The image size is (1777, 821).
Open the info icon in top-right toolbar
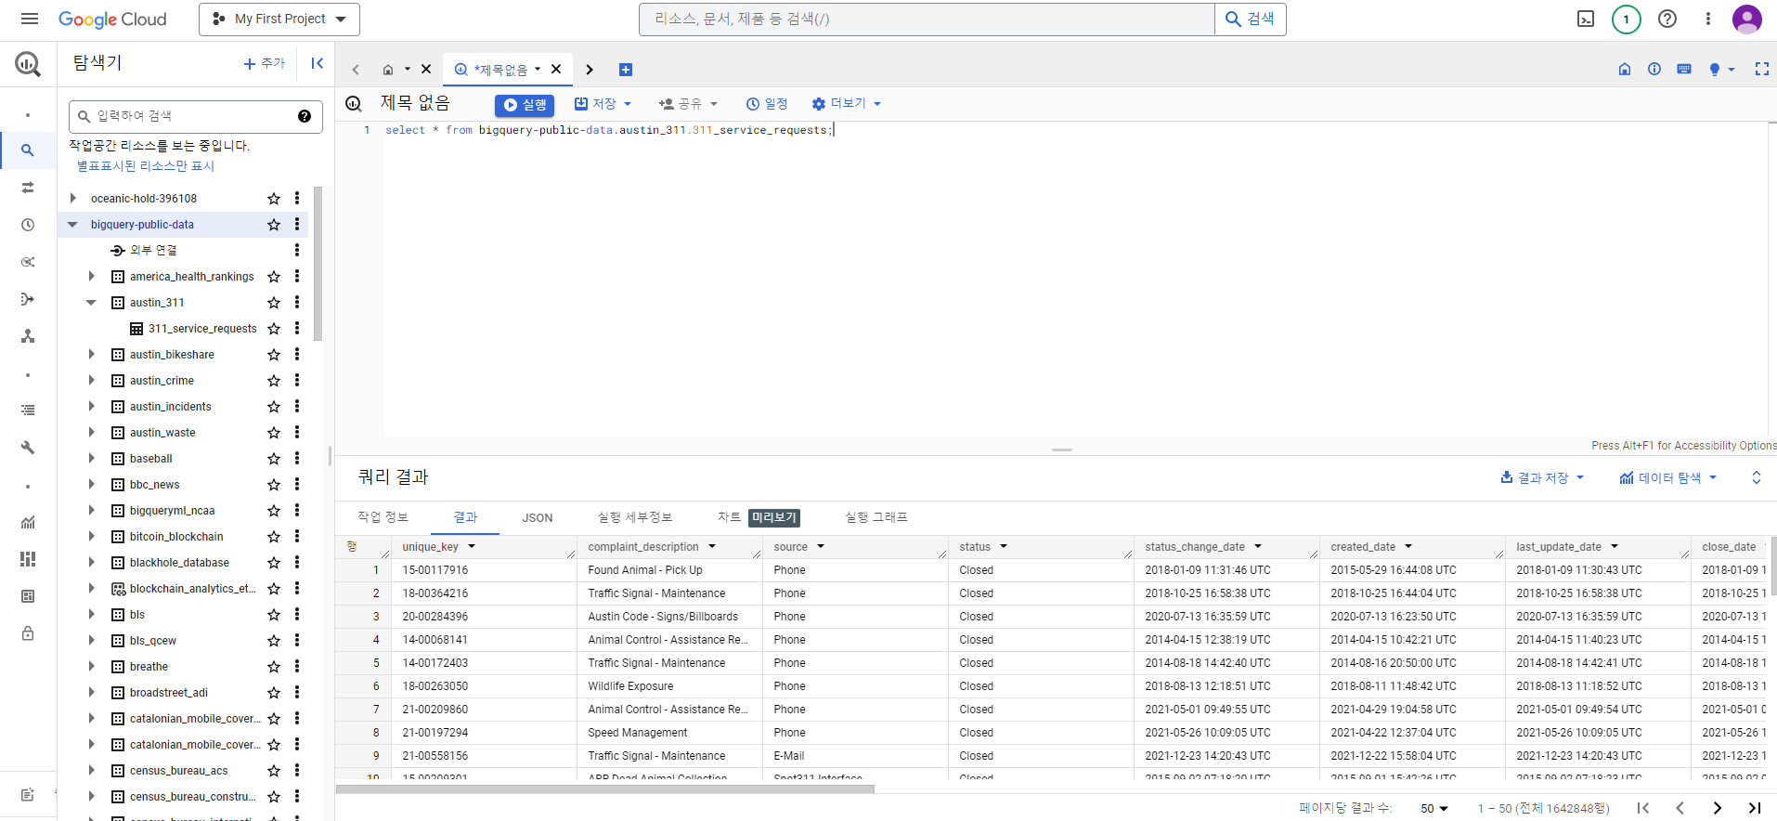[1654, 70]
